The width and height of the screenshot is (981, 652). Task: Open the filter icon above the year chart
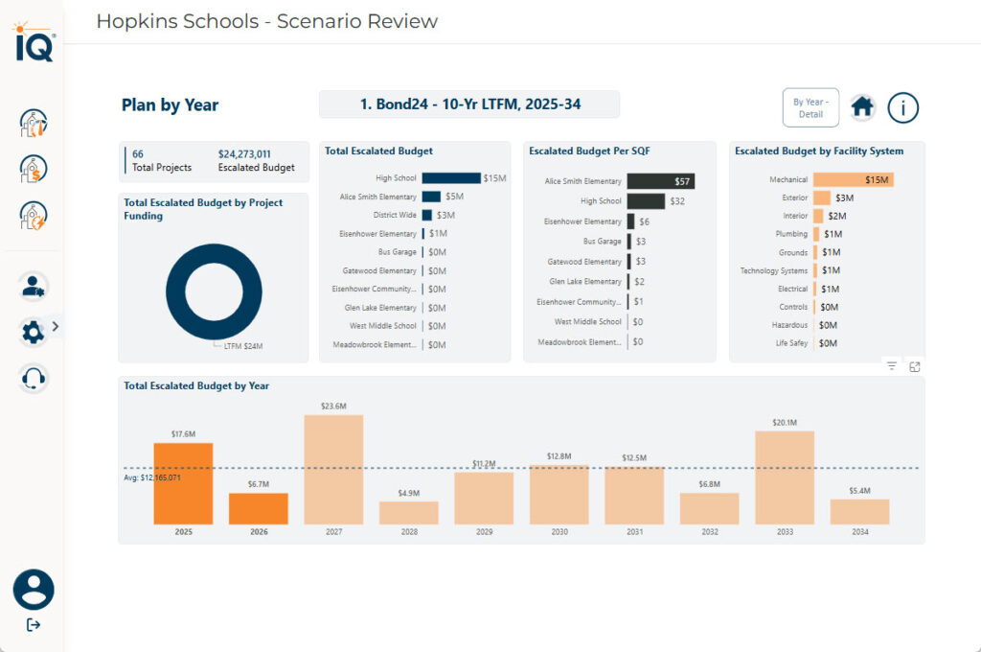point(892,366)
